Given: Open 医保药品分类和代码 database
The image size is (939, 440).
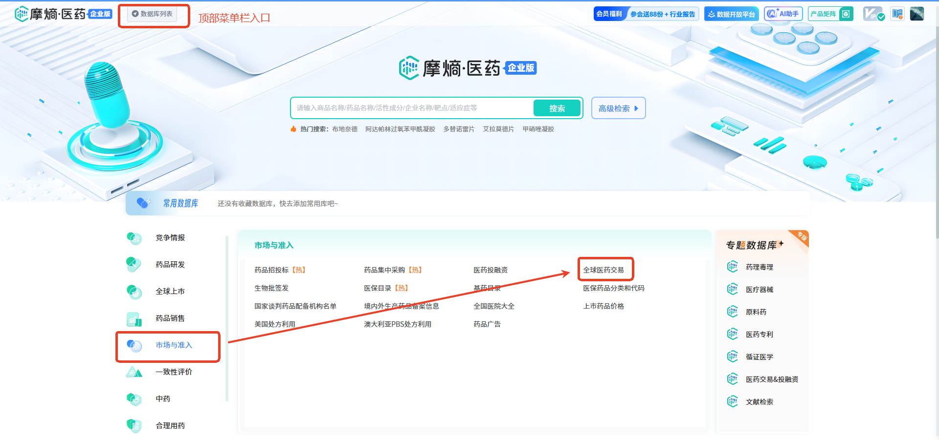Looking at the screenshot, I should (x=614, y=288).
